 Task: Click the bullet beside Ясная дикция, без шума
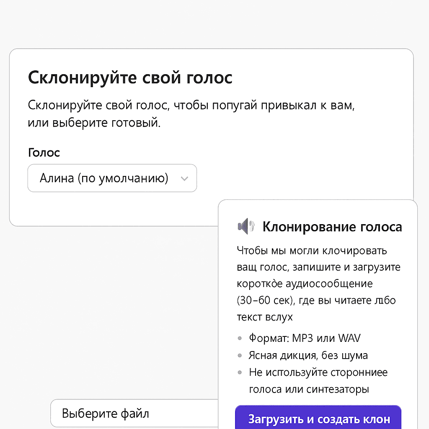[x=240, y=355]
